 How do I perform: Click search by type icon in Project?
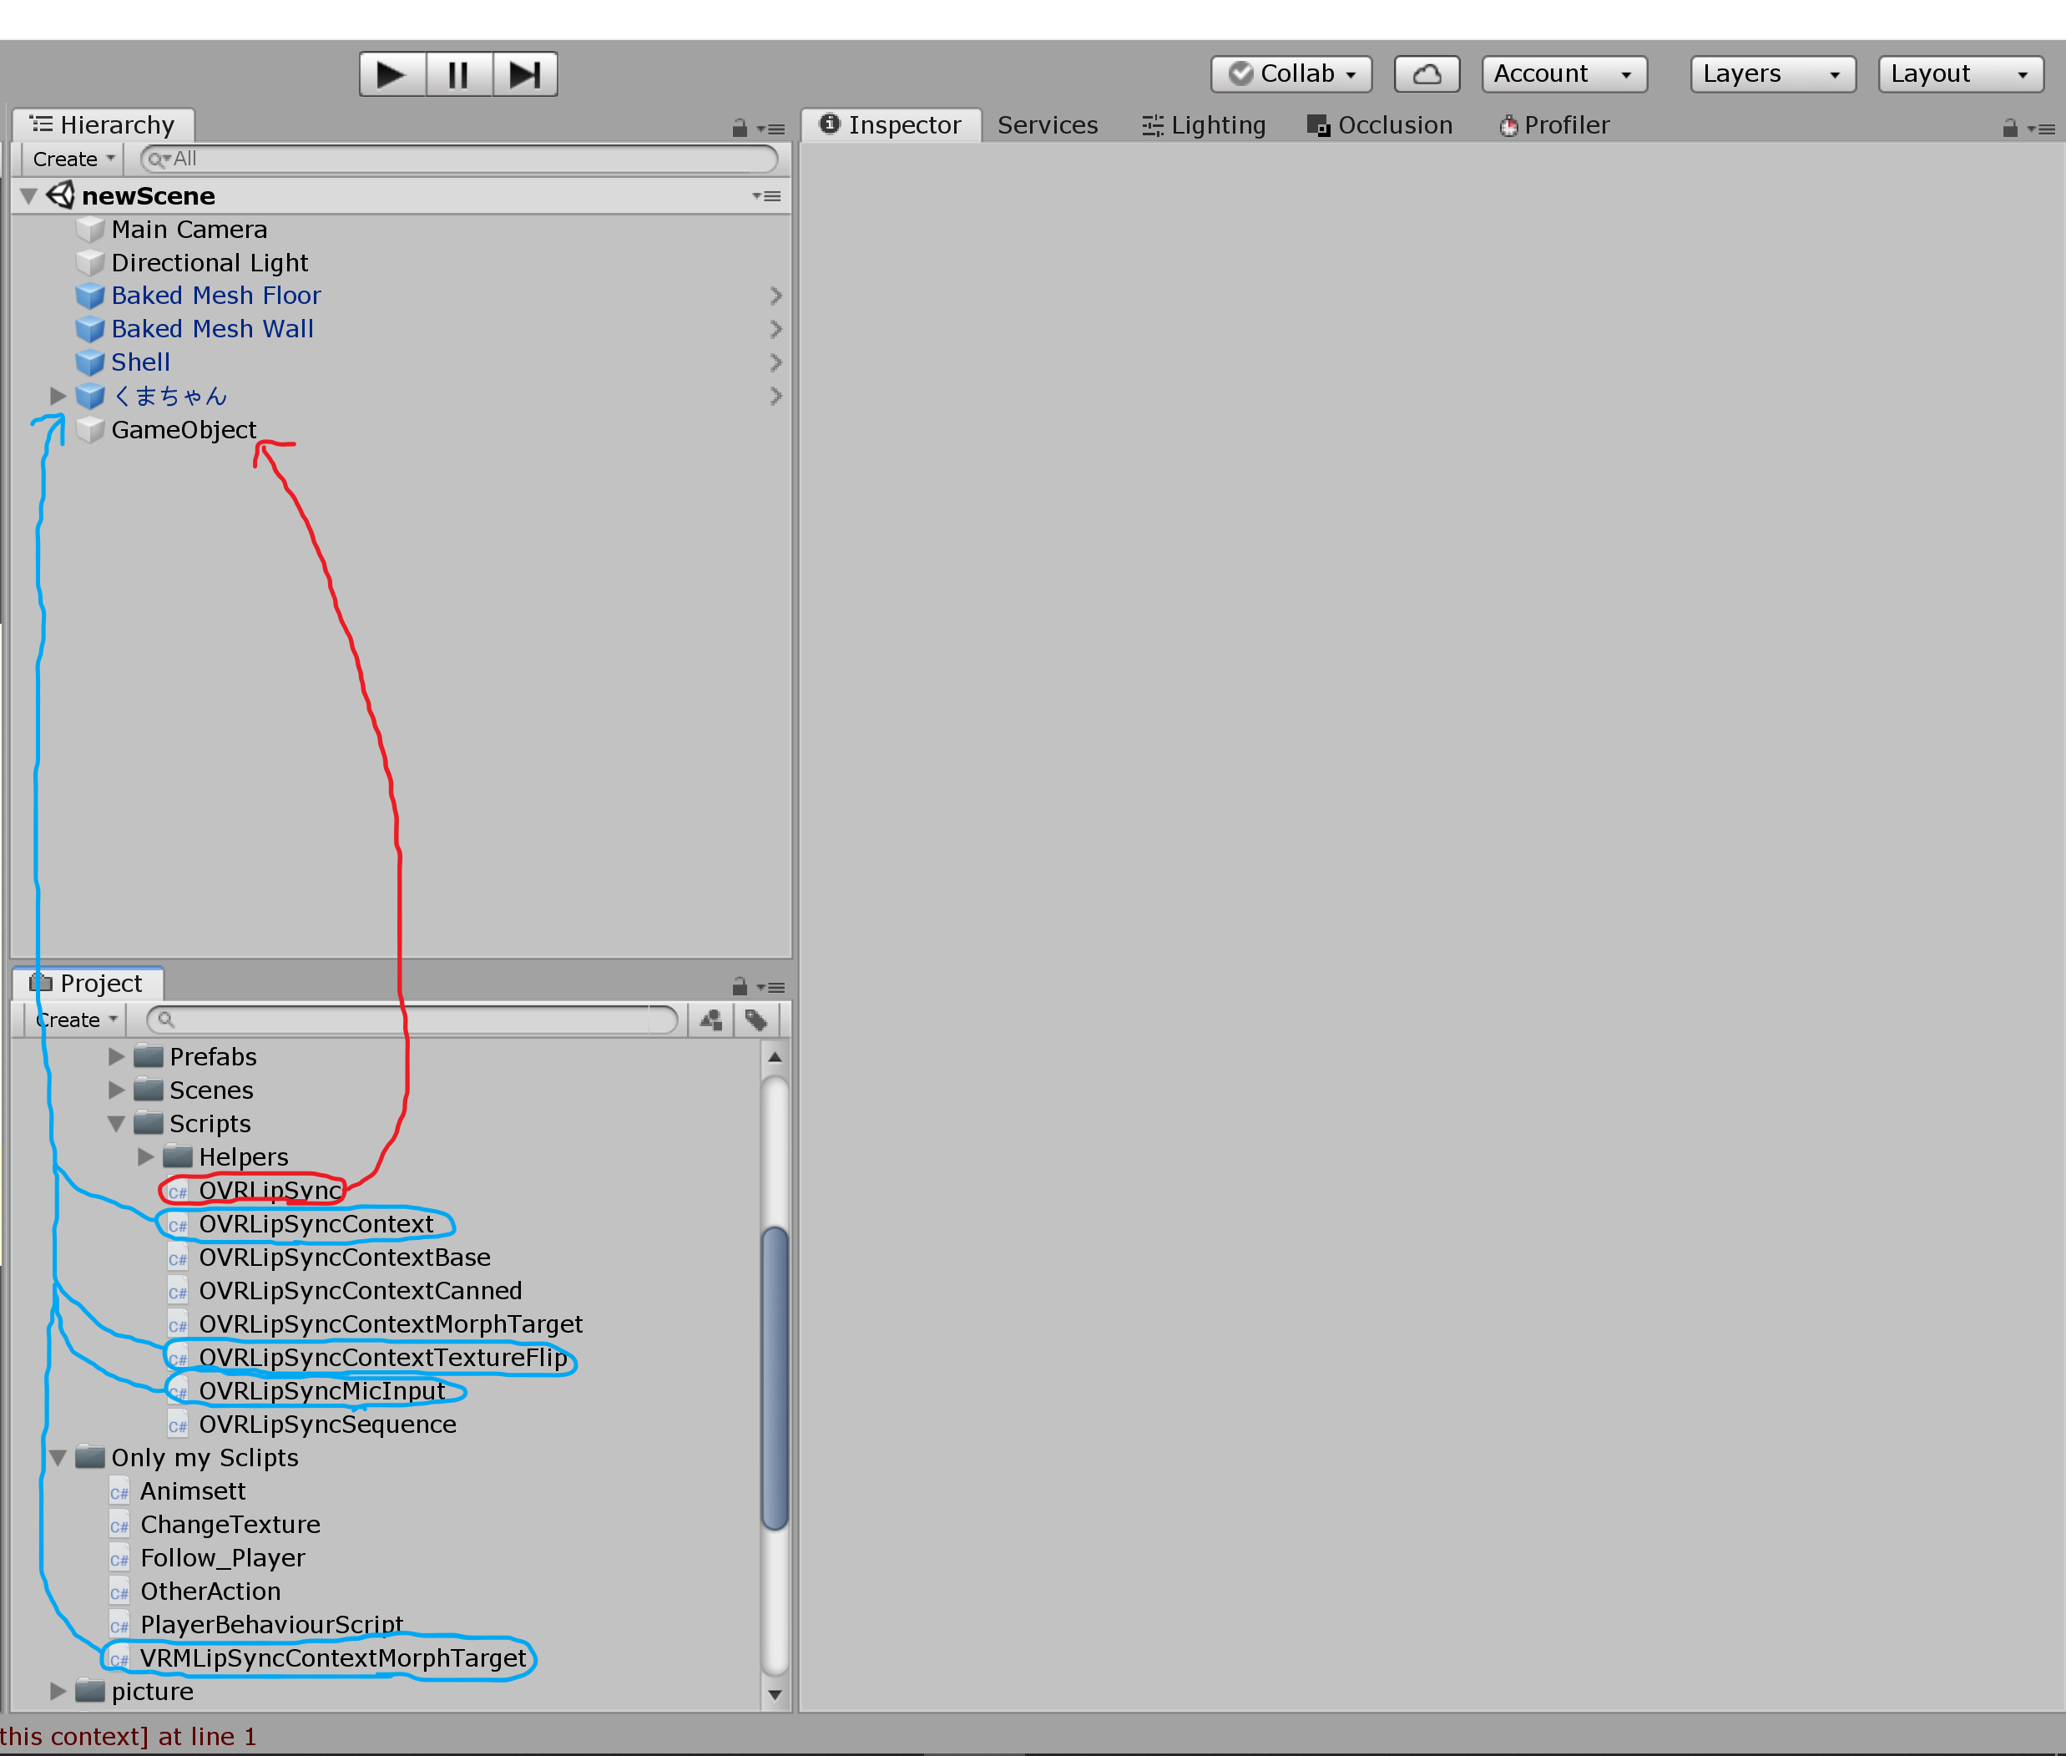pyautogui.click(x=710, y=1020)
